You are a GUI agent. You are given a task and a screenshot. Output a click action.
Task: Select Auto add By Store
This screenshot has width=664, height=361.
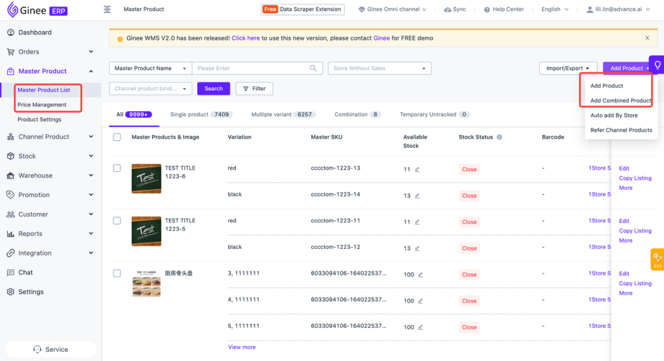point(613,115)
